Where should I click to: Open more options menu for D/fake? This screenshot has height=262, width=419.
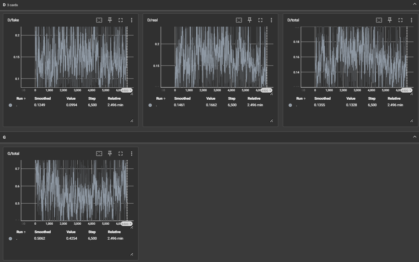pos(131,20)
